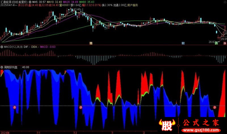Select the MA5: 30.57 average label
This screenshot has height=134, width=227.
click(39, 2)
